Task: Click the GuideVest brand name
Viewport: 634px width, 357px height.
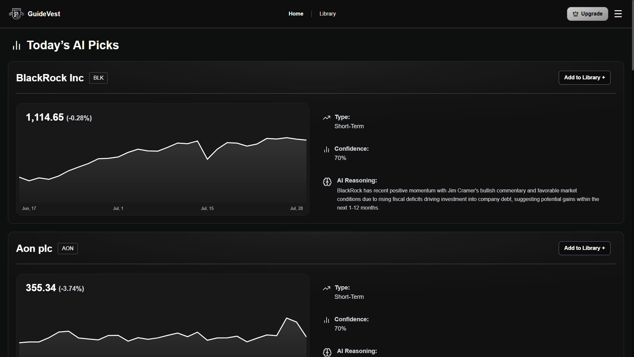Action: (44, 14)
